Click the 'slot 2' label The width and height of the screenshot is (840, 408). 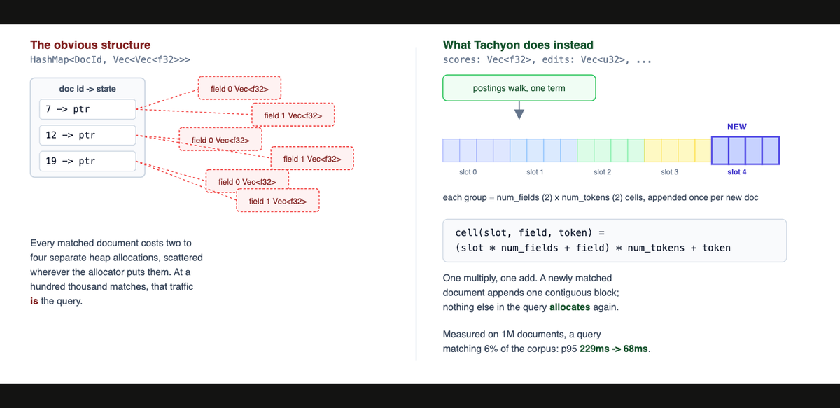click(x=603, y=171)
